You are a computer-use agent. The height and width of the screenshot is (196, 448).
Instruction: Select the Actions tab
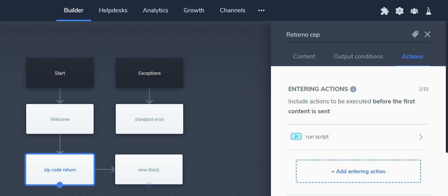click(x=412, y=56)
